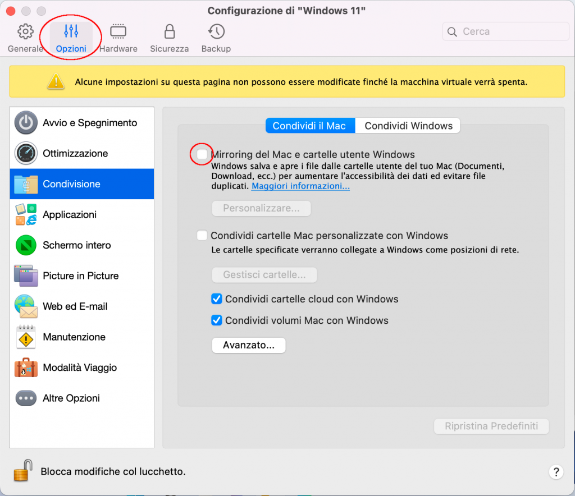Open the Hardware chip icon tab
This screenshot has width=575, height=496.
coord(118,32)
